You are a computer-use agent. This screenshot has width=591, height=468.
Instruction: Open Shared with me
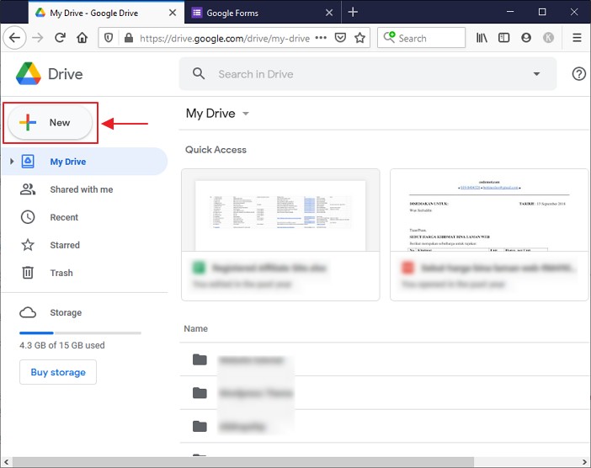click(x=82, y=189)
